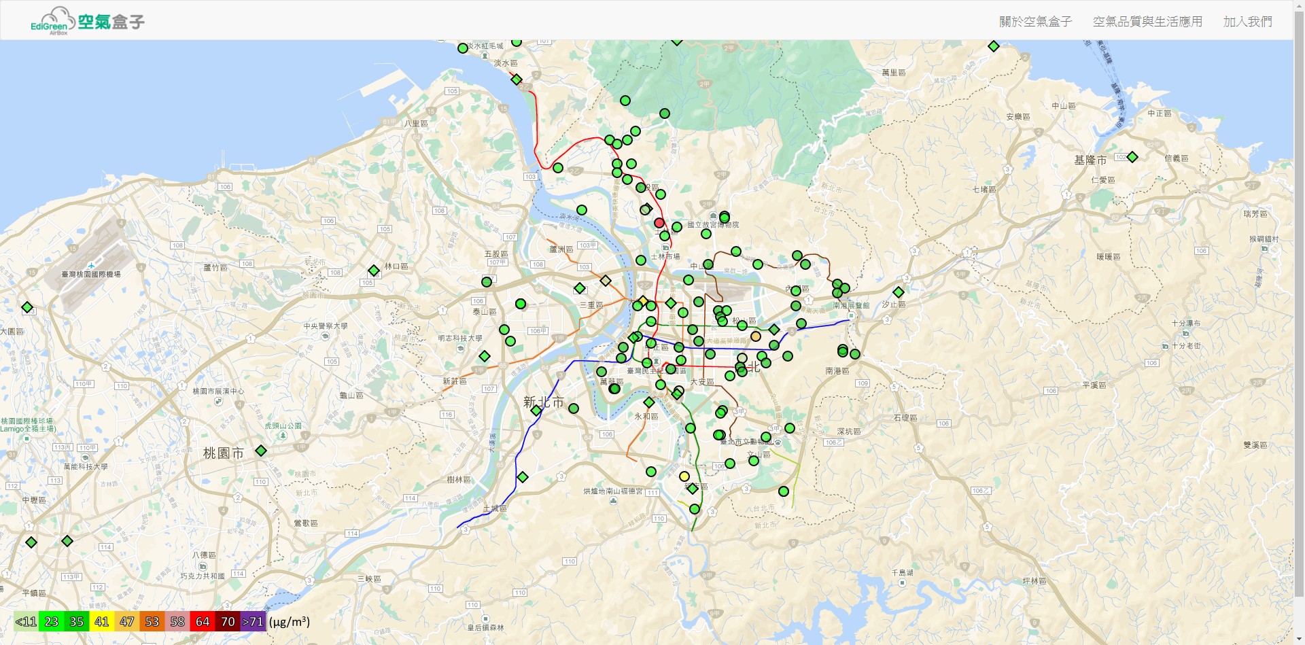Click the 南港展覽館 map label
The image size is (1305, 645).
click(852, 306)
